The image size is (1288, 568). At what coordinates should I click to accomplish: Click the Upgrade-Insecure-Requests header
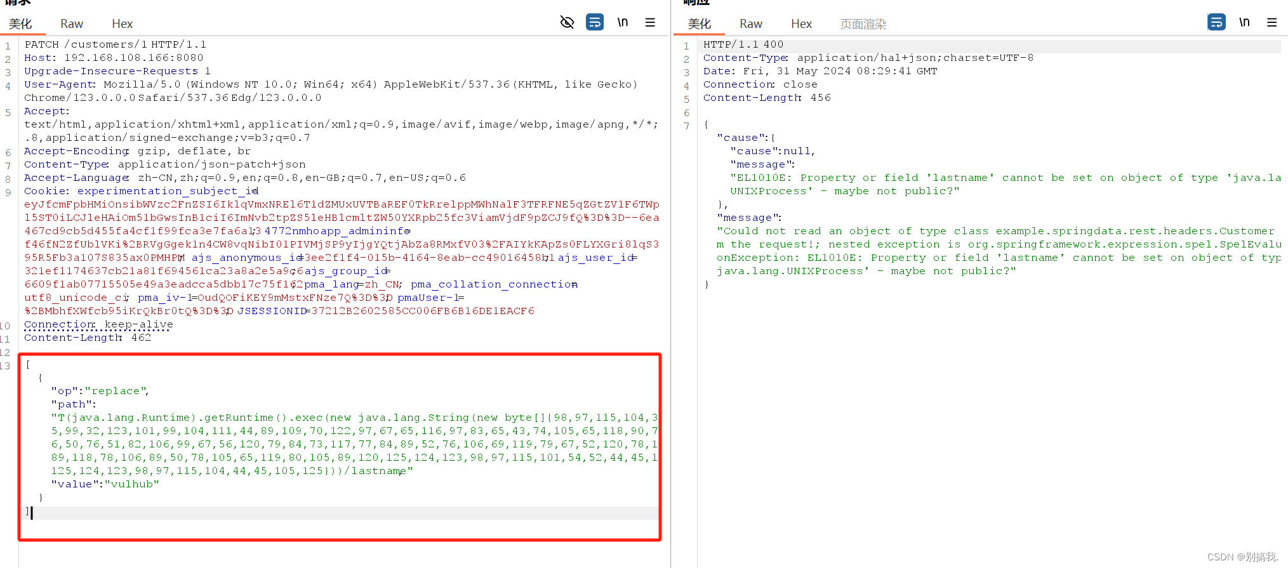(117, 71)
